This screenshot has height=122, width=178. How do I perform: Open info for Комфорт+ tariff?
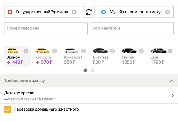coord(83,51)
